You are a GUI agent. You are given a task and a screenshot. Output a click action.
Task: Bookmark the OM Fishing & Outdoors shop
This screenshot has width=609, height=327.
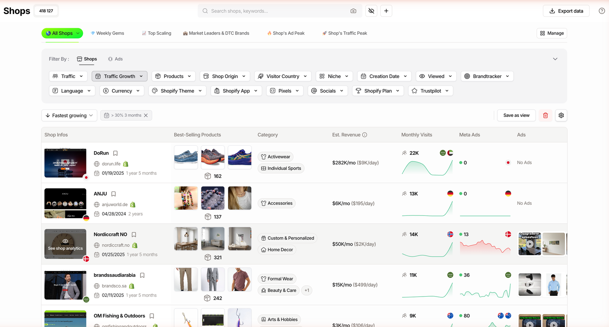pyautogui.click(x=152, y=316)
